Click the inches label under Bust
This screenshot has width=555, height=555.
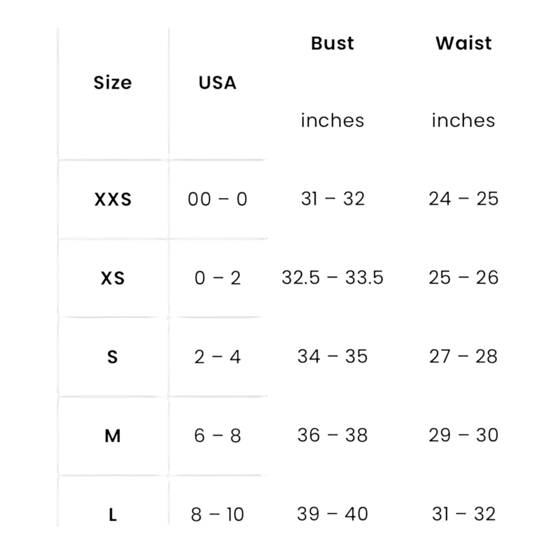pos(332,120)
